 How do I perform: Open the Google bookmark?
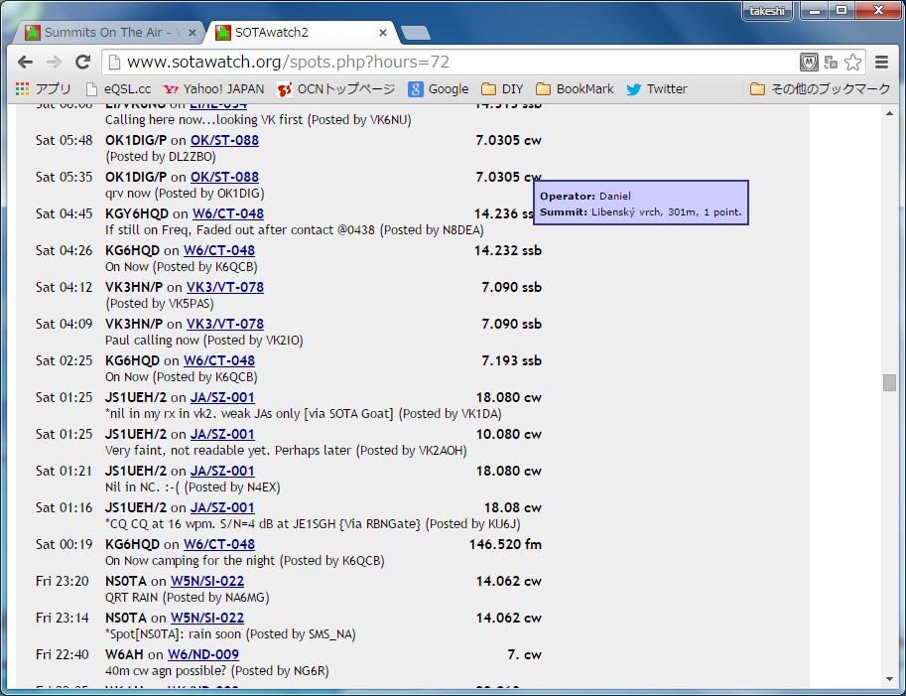click(x=439, y=88)
